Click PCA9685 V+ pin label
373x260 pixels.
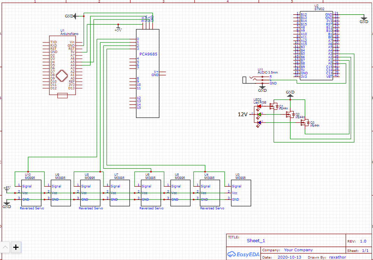(x=156, y=72)
